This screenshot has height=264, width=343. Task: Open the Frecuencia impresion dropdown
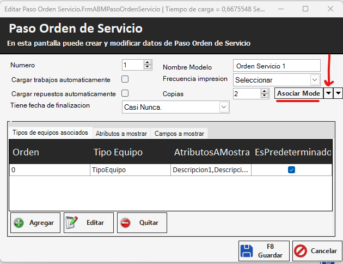click(x=314, y=80)
